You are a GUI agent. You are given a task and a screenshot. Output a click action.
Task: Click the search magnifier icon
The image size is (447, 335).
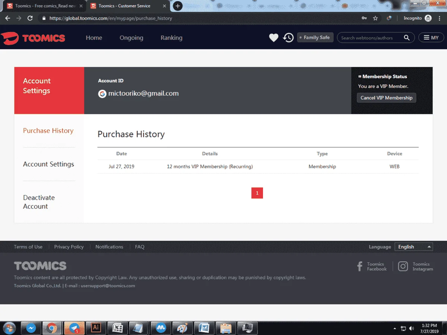click(407, 38)
